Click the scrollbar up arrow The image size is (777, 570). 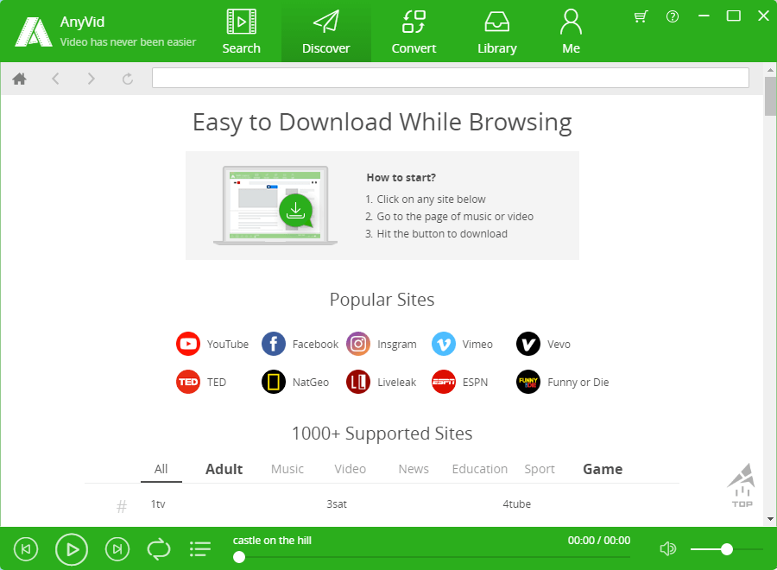point(770,70)
